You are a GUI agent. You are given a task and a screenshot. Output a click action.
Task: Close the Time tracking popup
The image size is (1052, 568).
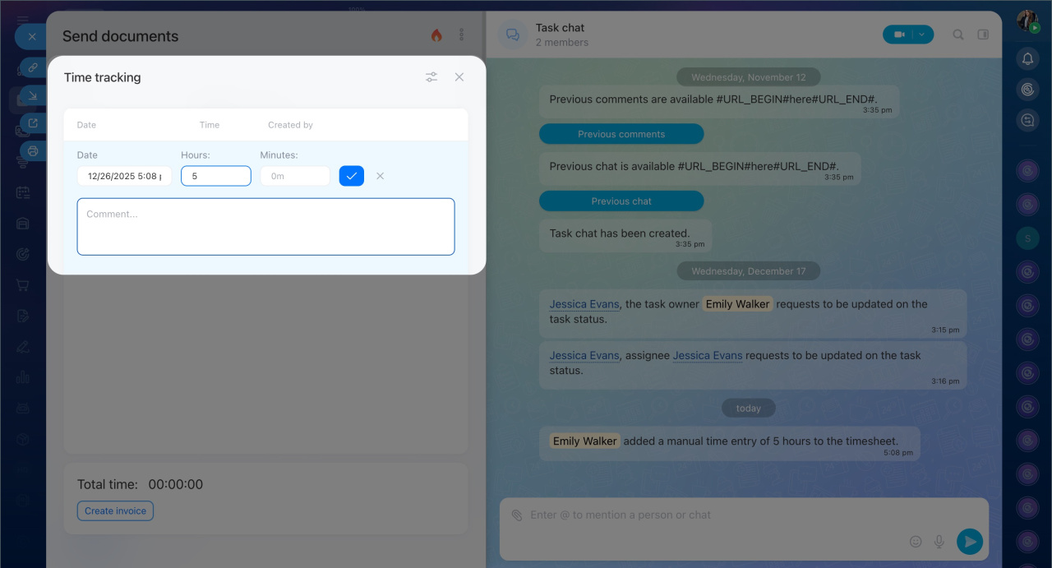click(x=459, y=77)
